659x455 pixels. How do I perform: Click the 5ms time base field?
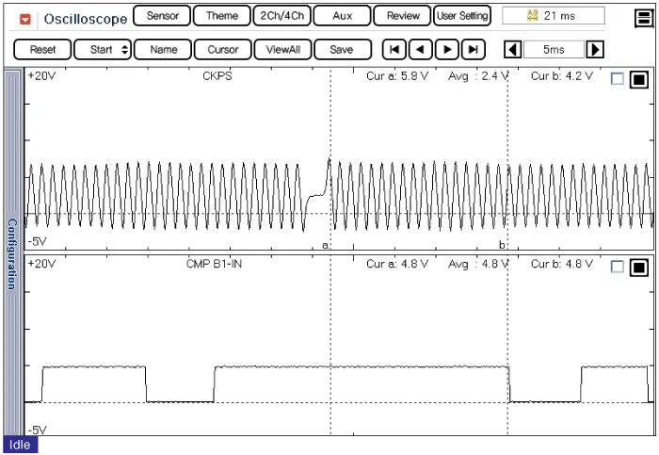tap(554, 50)
